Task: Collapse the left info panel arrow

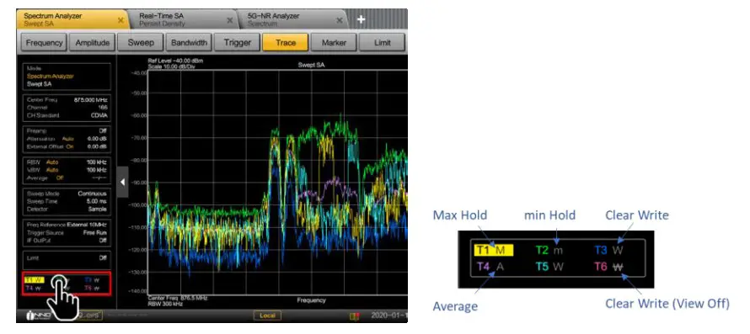Action: click(x=122, y=182)
